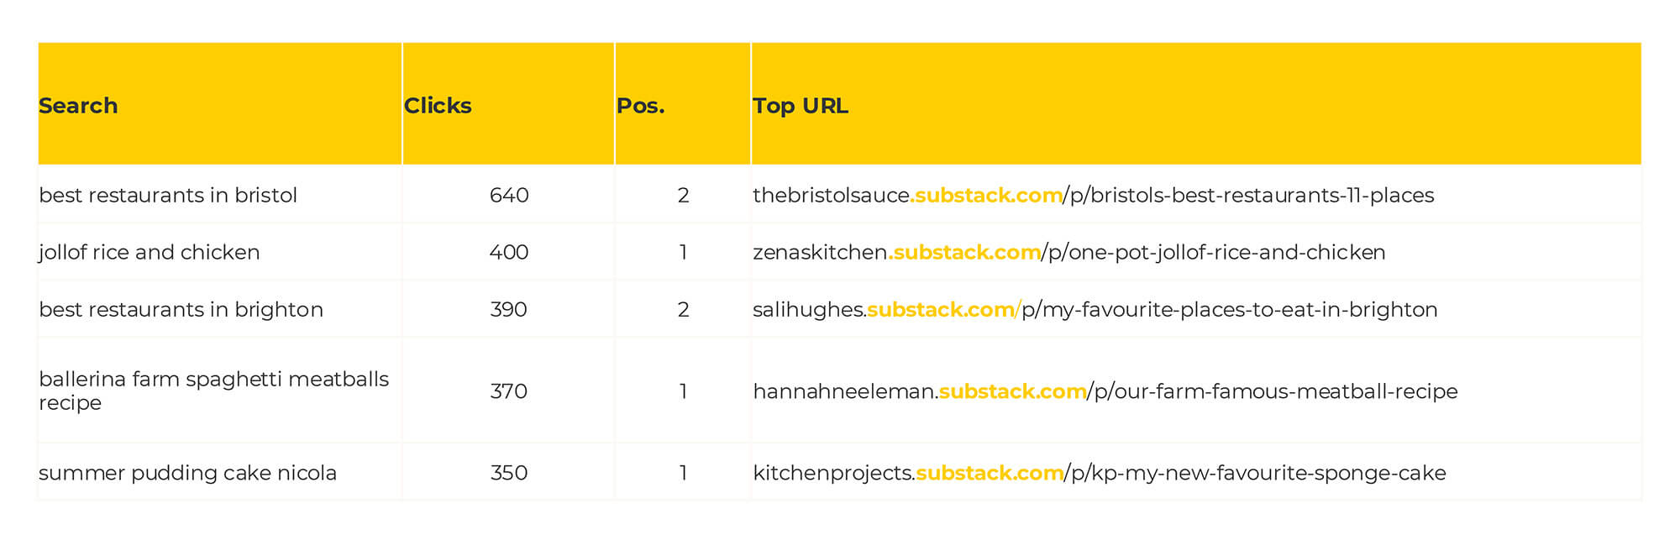Click the 370 clicks cell
This screenshot has height=540, width=1680.
(x=509, y=391)
